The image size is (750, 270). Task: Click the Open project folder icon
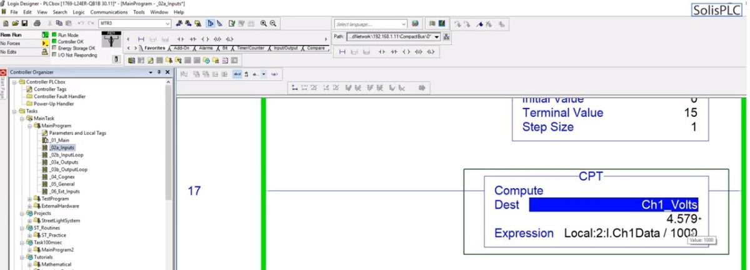tap(14, 23)
